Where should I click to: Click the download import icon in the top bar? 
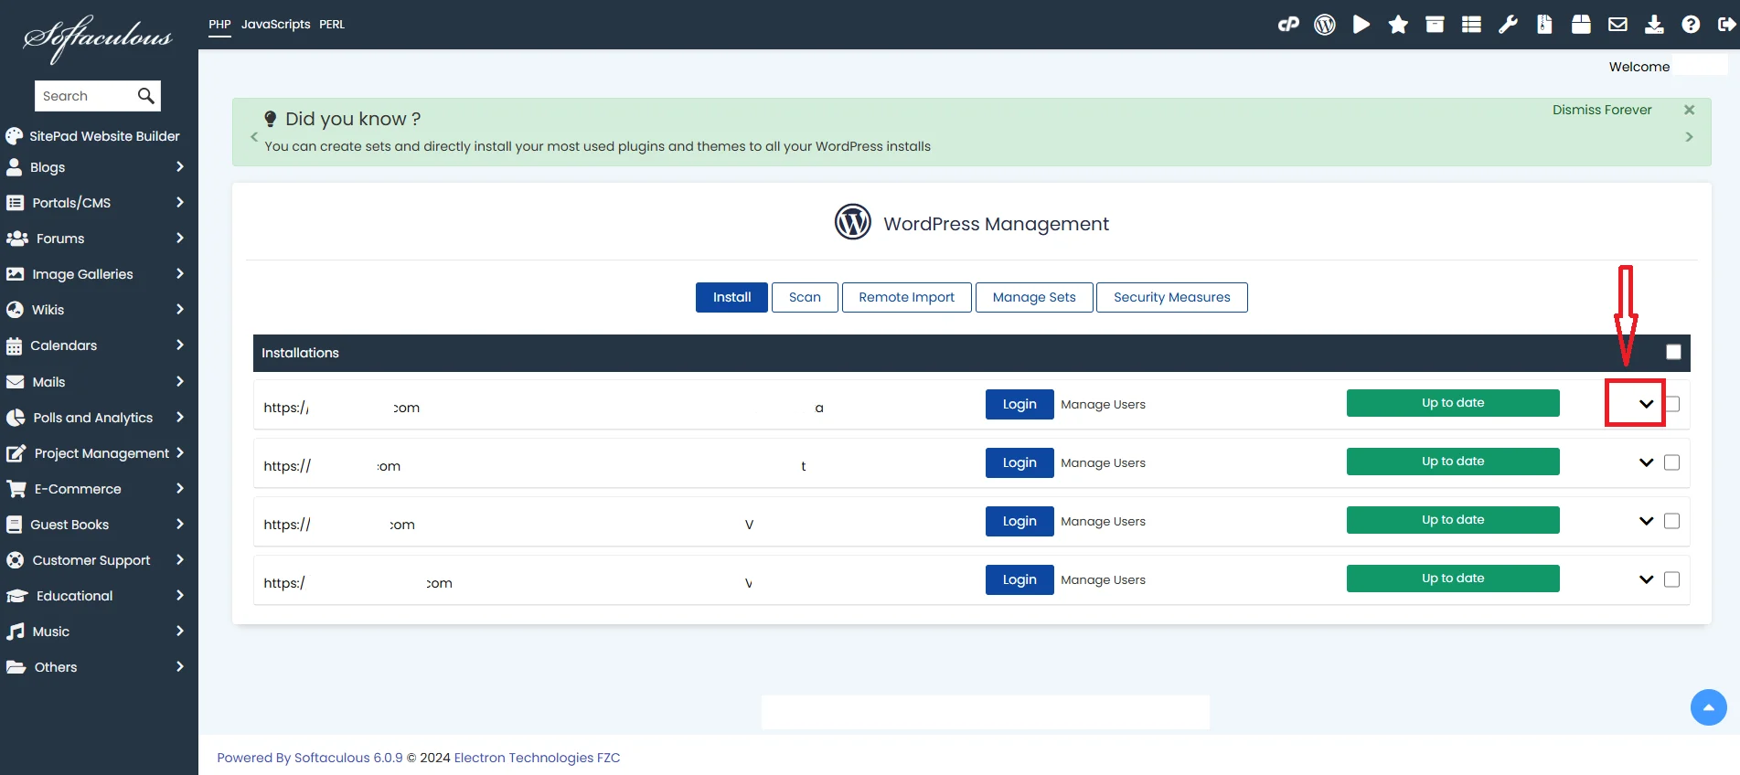point(1654,25)
